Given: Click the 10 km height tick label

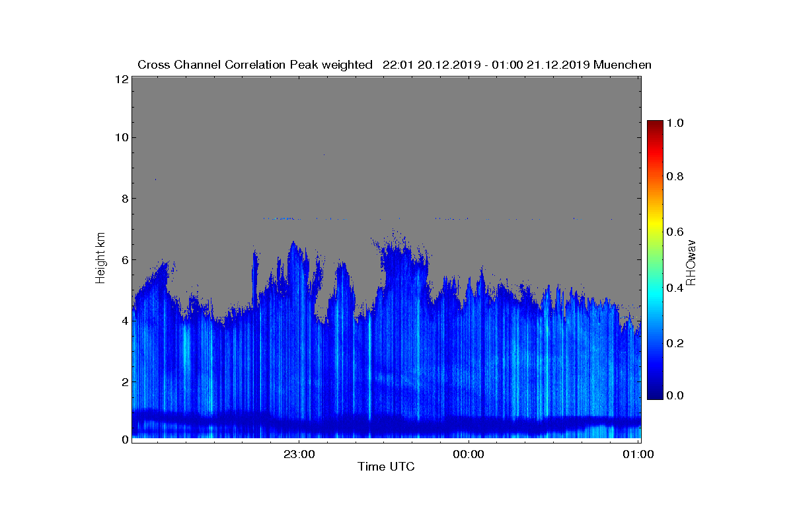Looking at the screenshot, I should pyautogui.click(x=121, y=137).
